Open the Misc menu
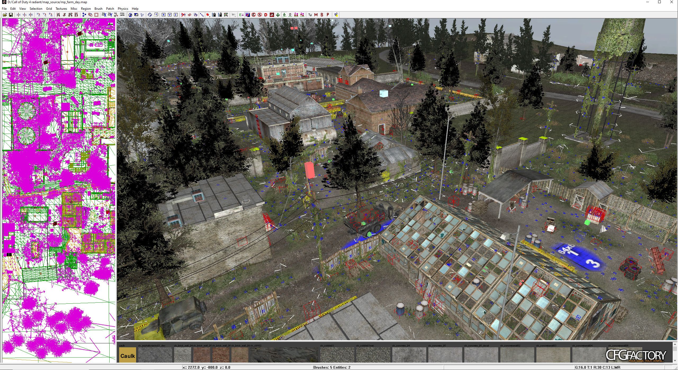 tap(74, 9)
